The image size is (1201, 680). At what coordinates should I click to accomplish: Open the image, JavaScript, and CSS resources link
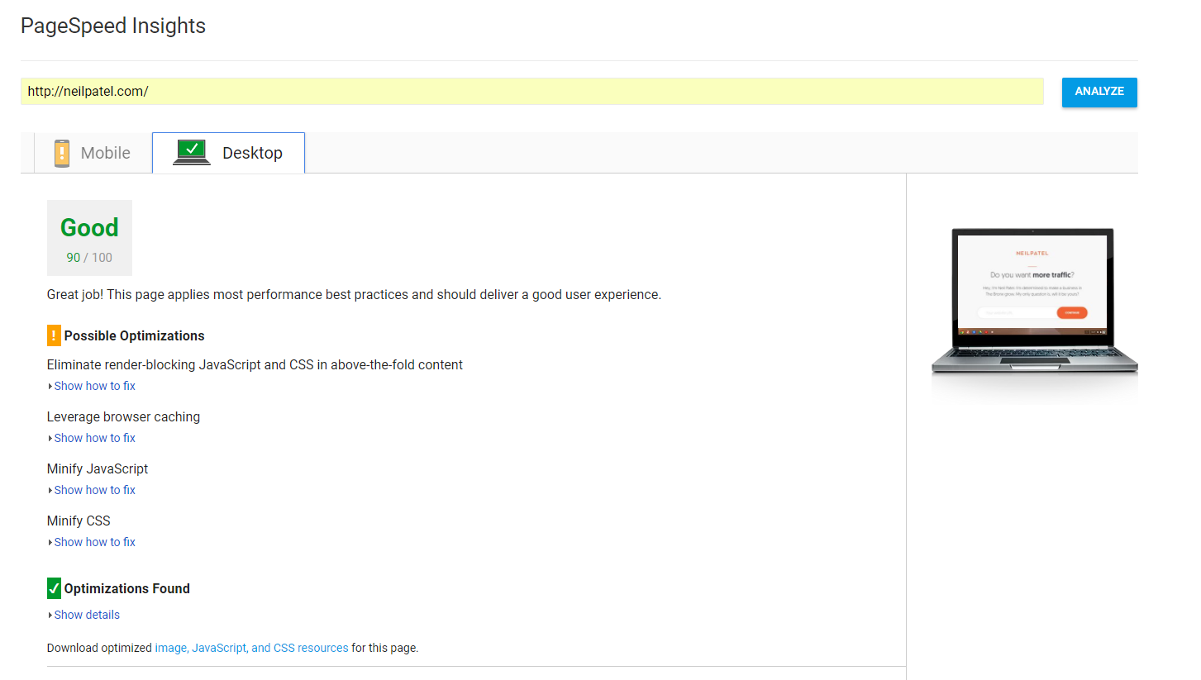pyautogui.click(x=251, y=648)
